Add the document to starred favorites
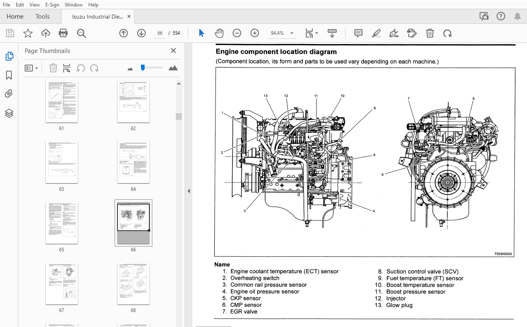527x327 pixels. (x=28, y=33)
